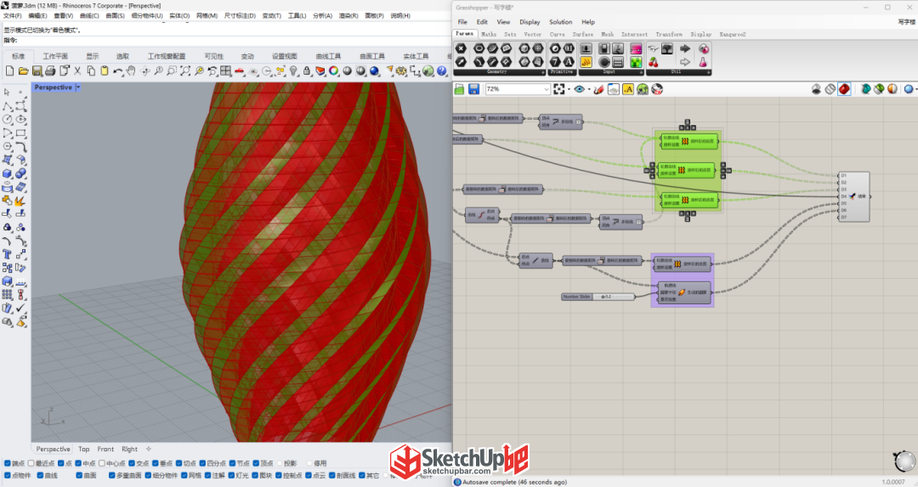
Task: Save the Rhino model with the floppy disk icon
Action: click(37, 71)
